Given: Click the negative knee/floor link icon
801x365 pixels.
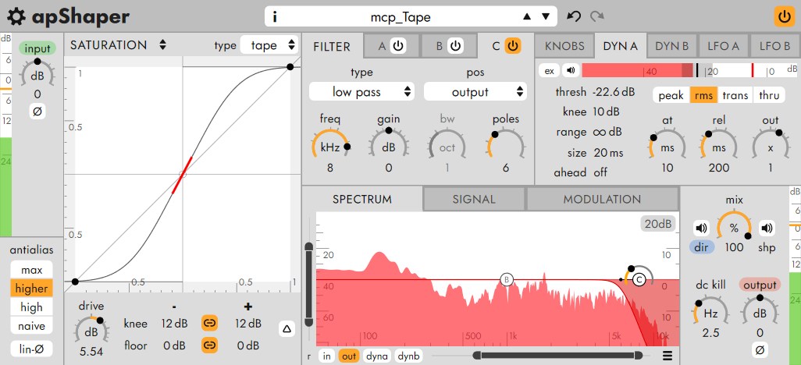Looking at the screenshot, I should pos(209,323).
